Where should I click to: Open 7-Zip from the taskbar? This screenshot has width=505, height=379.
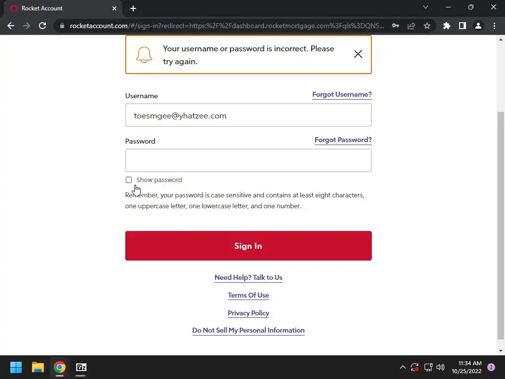point(81,367)
